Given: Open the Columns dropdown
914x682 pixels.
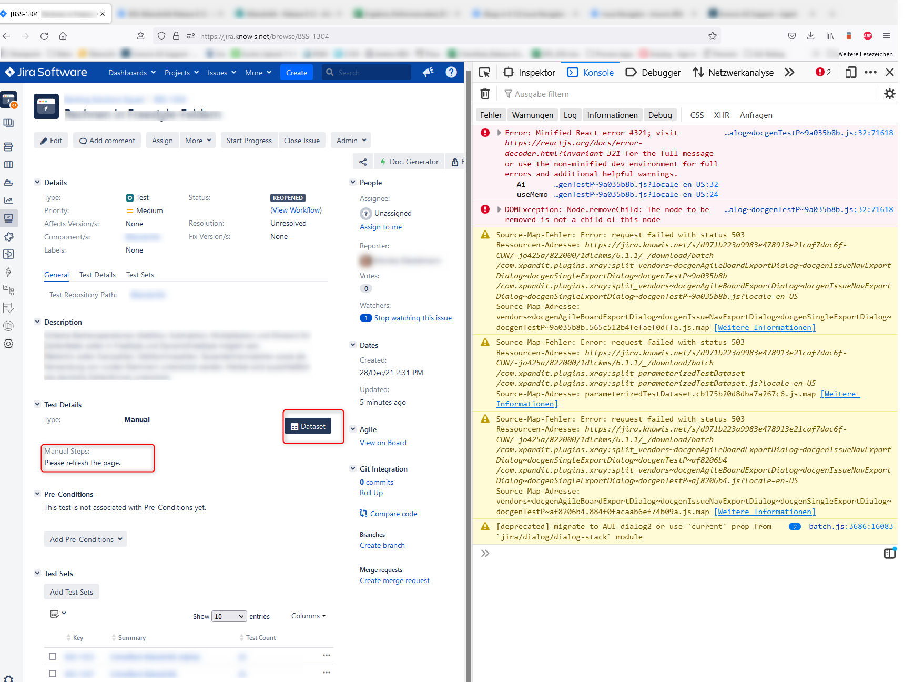Looking at the screenshot, I should coord(308,616).
